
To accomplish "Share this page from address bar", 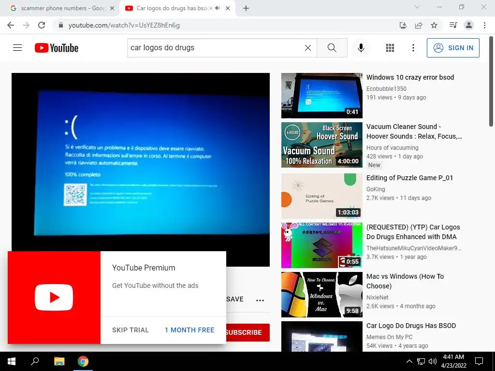I will click(419, 25).
